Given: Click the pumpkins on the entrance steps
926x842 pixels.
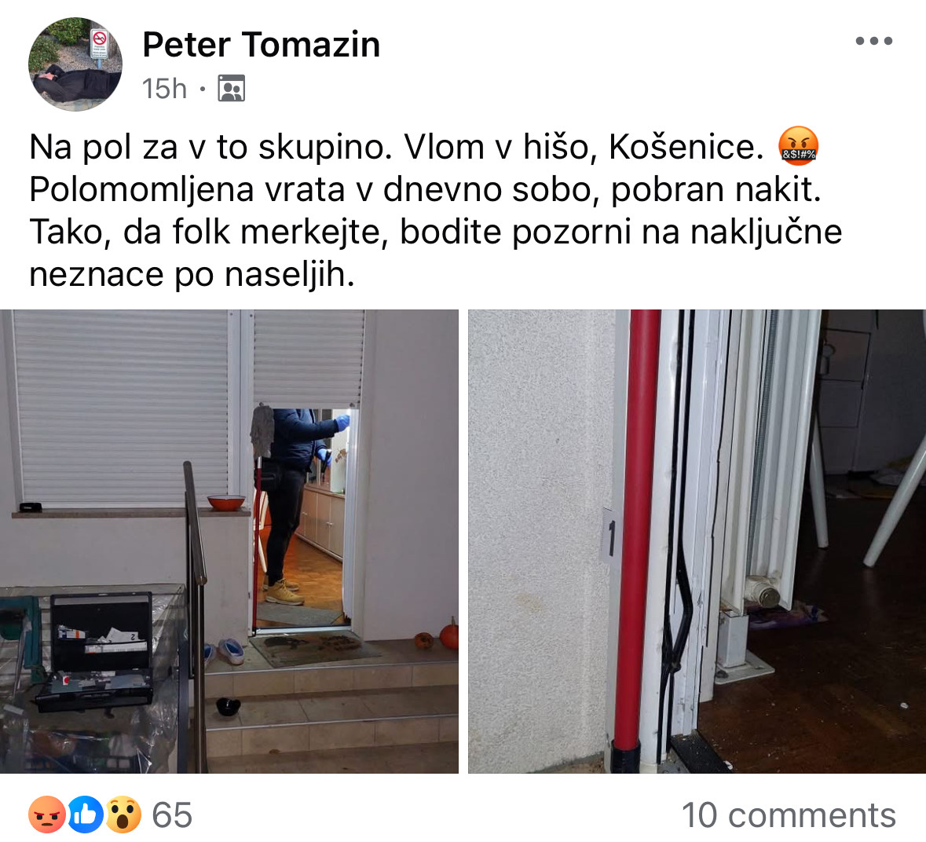Looking at the screenshot, I should coord(437,636).
